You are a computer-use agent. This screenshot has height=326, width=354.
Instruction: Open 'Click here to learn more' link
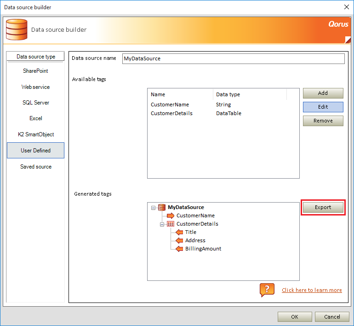click(312, 290)
